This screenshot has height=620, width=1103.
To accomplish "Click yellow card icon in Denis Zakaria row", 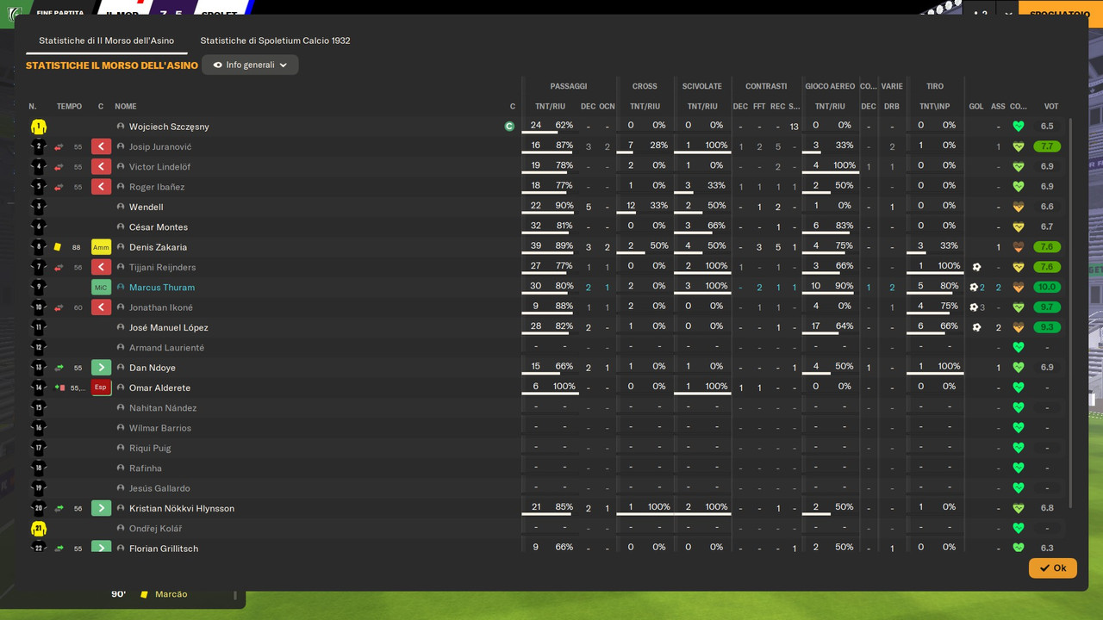I will pyautogui.click(x=58, y=247).
